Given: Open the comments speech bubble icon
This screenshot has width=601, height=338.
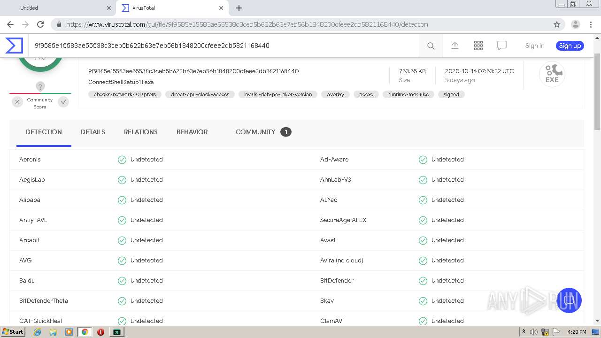Looking at the screenshot, I should (502, 46).
